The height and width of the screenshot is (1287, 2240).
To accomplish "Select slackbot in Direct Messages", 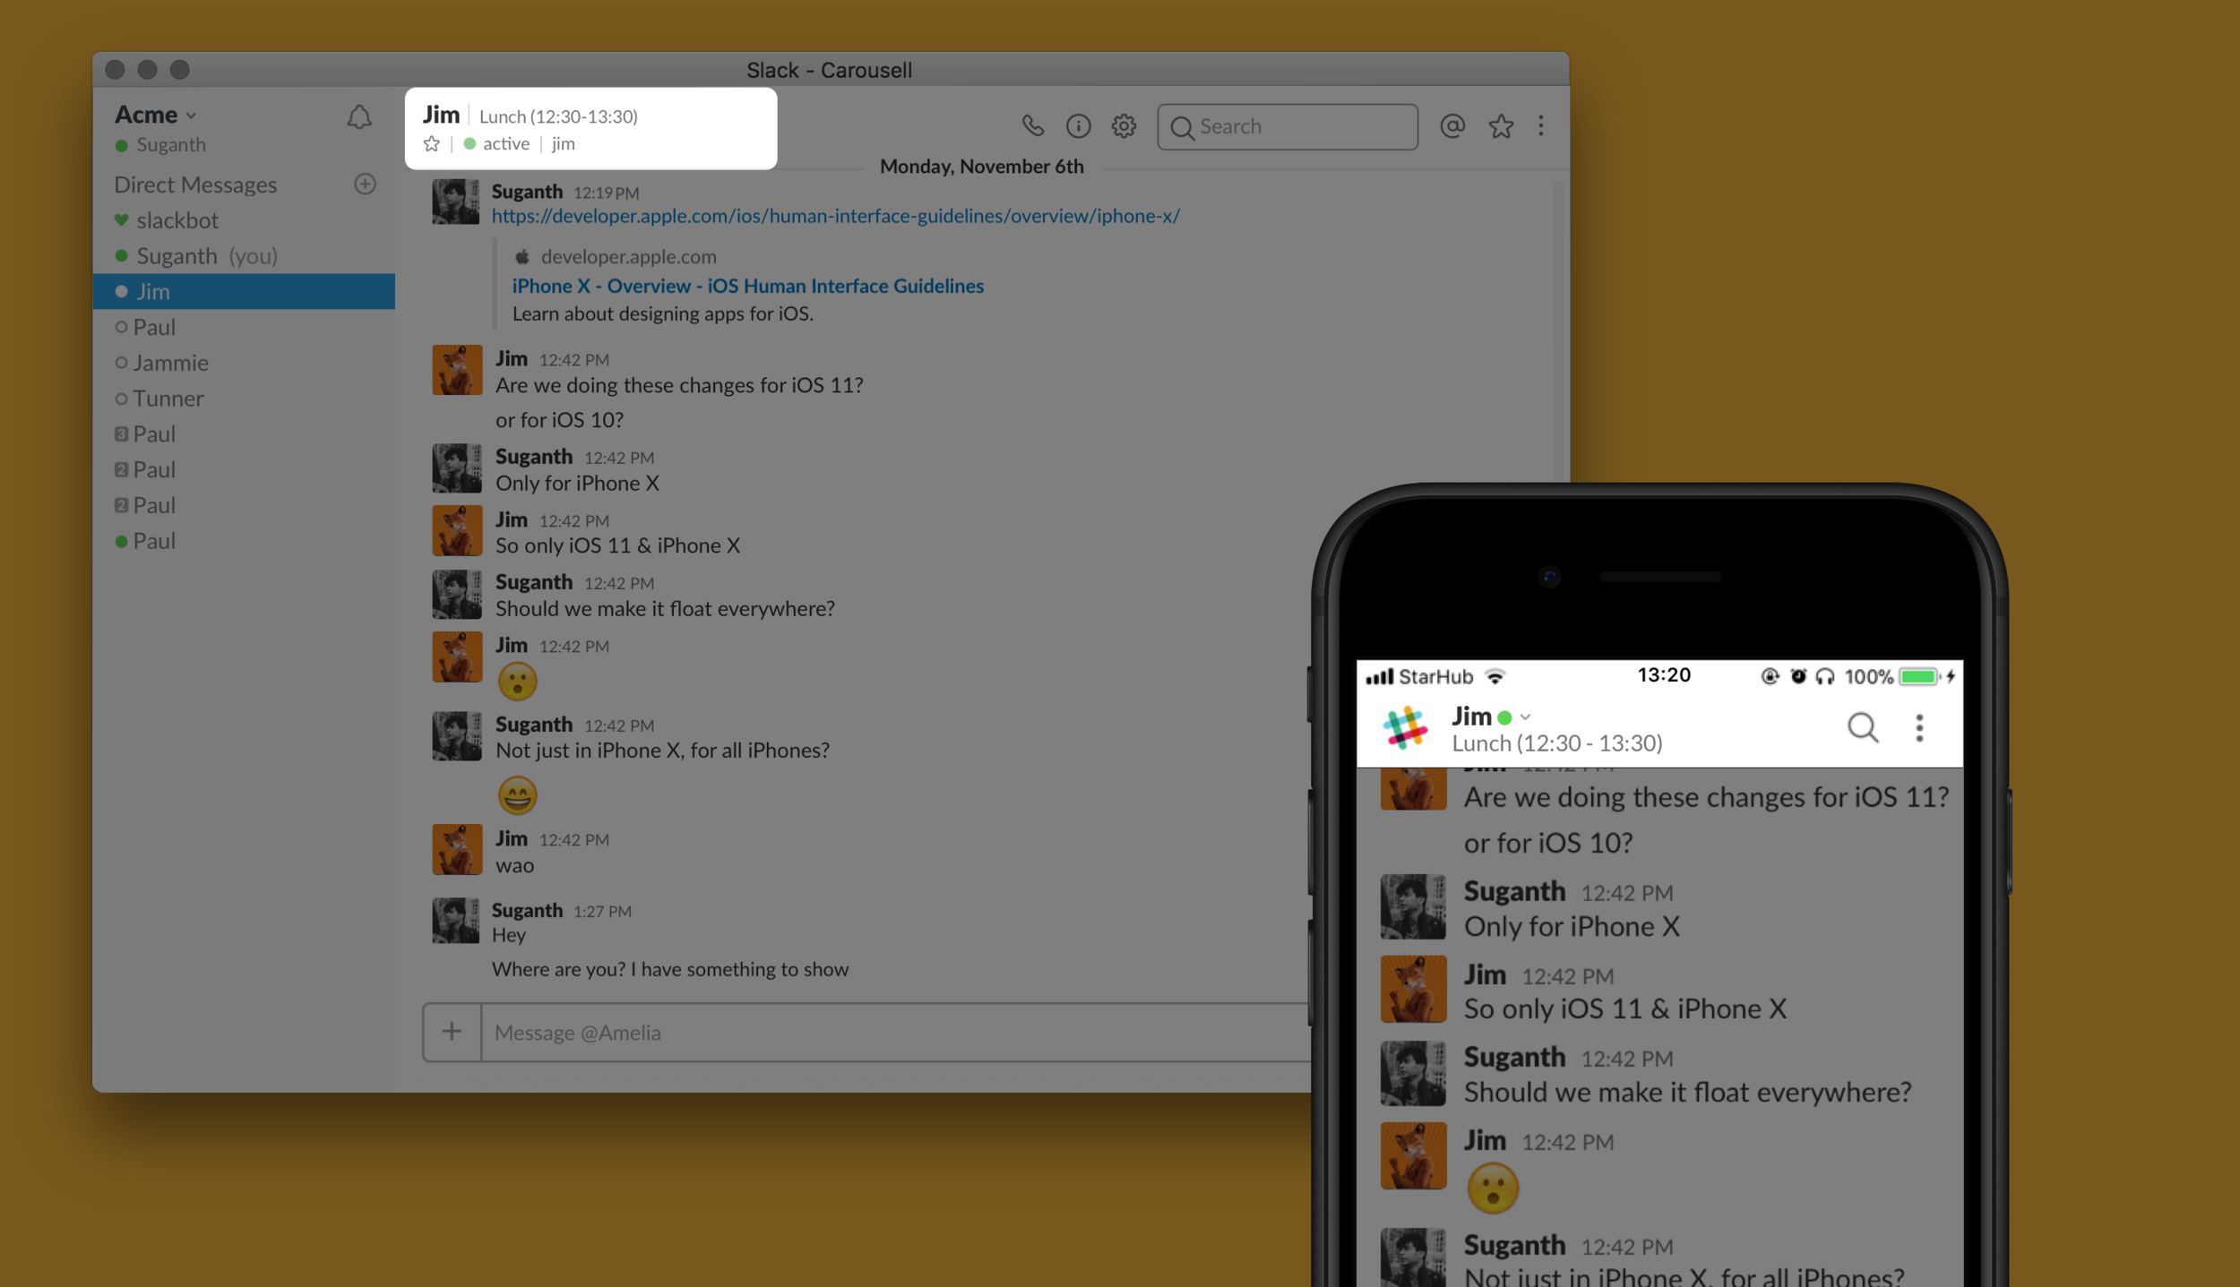I will (x=177, y=220).
